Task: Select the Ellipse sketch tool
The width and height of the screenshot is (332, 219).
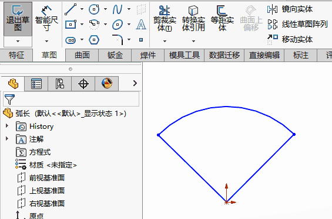Action: [x=118, y=25]
